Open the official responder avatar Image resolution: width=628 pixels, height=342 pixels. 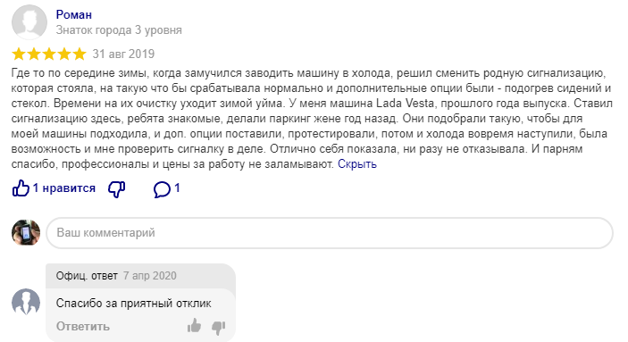tap(26, 302)
